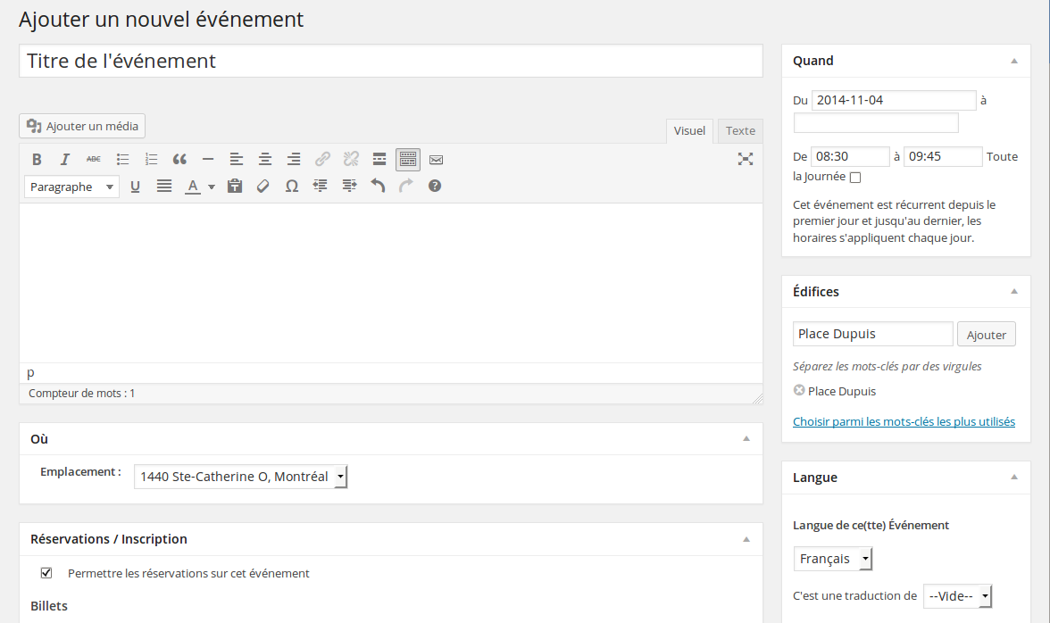This screenshot has width=1050, height=623.
Task: Switch to the Visuel editor tab
Action: pos(689,131)
